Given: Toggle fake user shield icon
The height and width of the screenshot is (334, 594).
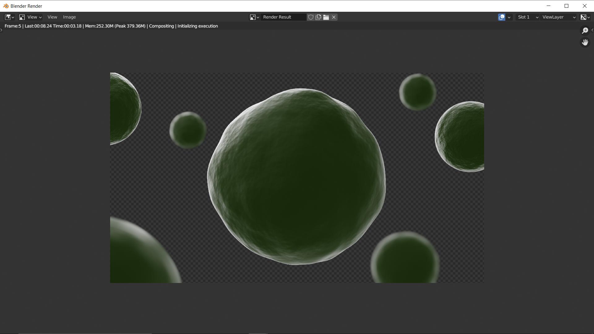Looking at the screenshot, I should (311, 17).
